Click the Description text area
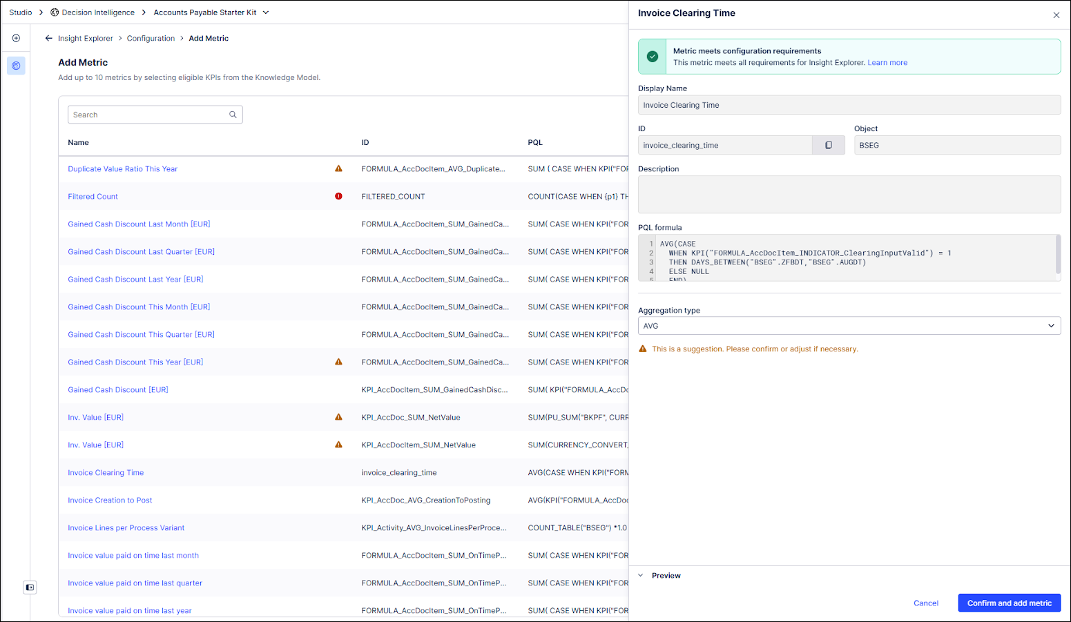1071x622 pixels. point(849,194)
